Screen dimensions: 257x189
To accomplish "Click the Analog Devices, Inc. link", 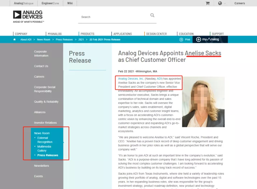I will point(131,79).
